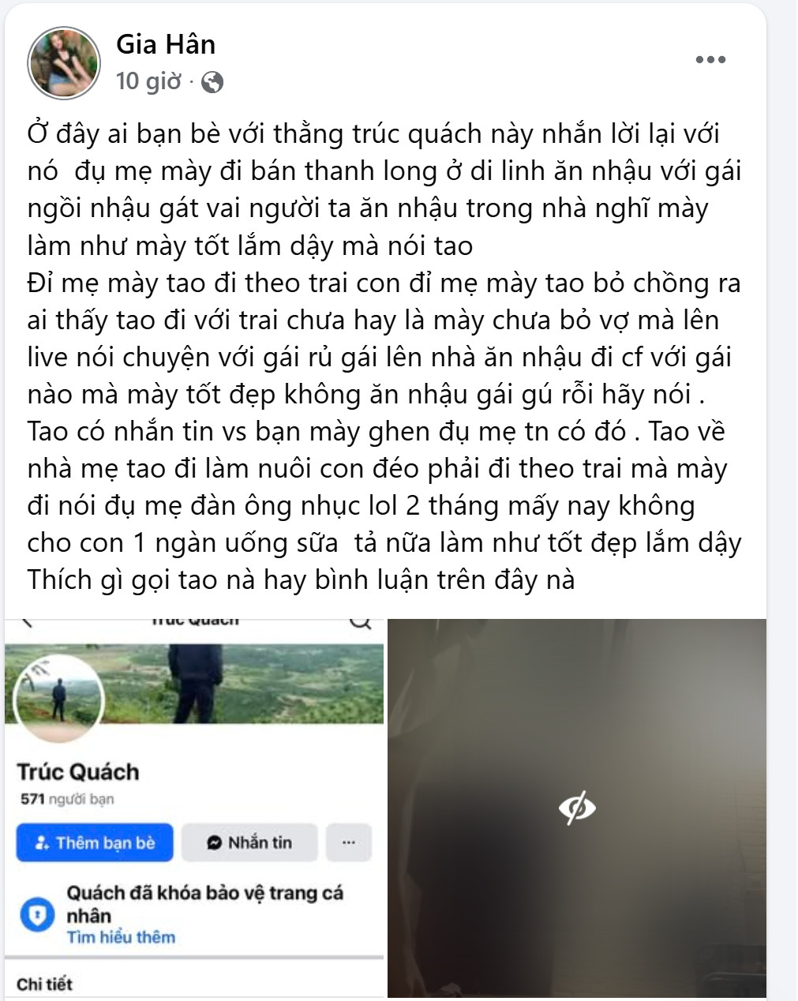The image size is (798, 1001).
Task: Open the ellipsis button beside Nhắn tin
Action: click(348, 842)
